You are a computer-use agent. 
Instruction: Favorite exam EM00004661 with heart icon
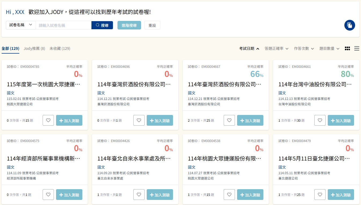[320, 121]
